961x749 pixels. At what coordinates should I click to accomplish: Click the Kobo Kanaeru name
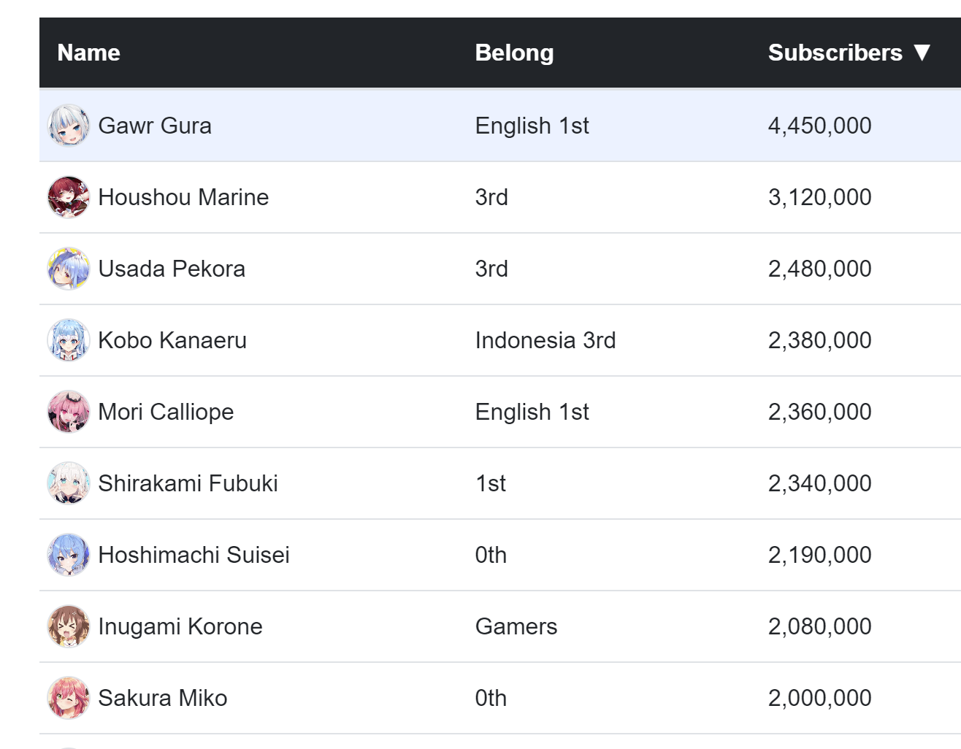[x=172, y=340]
